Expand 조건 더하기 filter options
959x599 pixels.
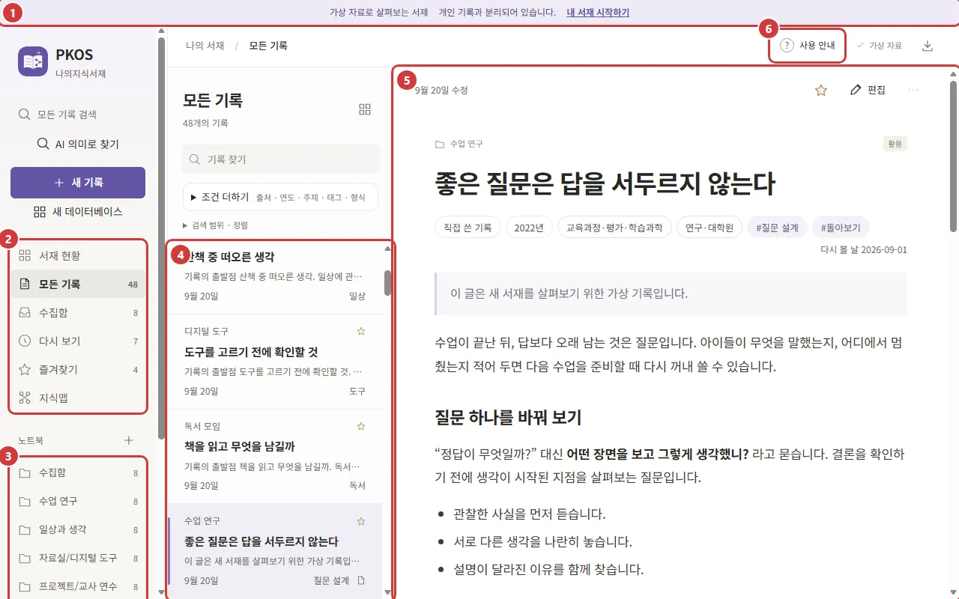[x=280, y=197]
